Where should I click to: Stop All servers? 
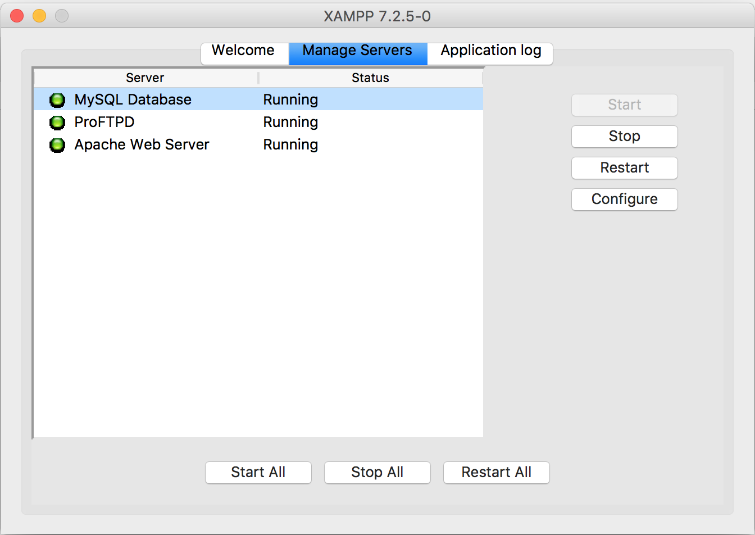point(377,473)
